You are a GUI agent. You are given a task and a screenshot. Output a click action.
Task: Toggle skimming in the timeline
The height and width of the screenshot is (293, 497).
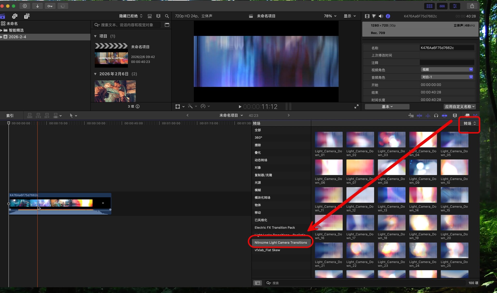(x=419, y=115)
